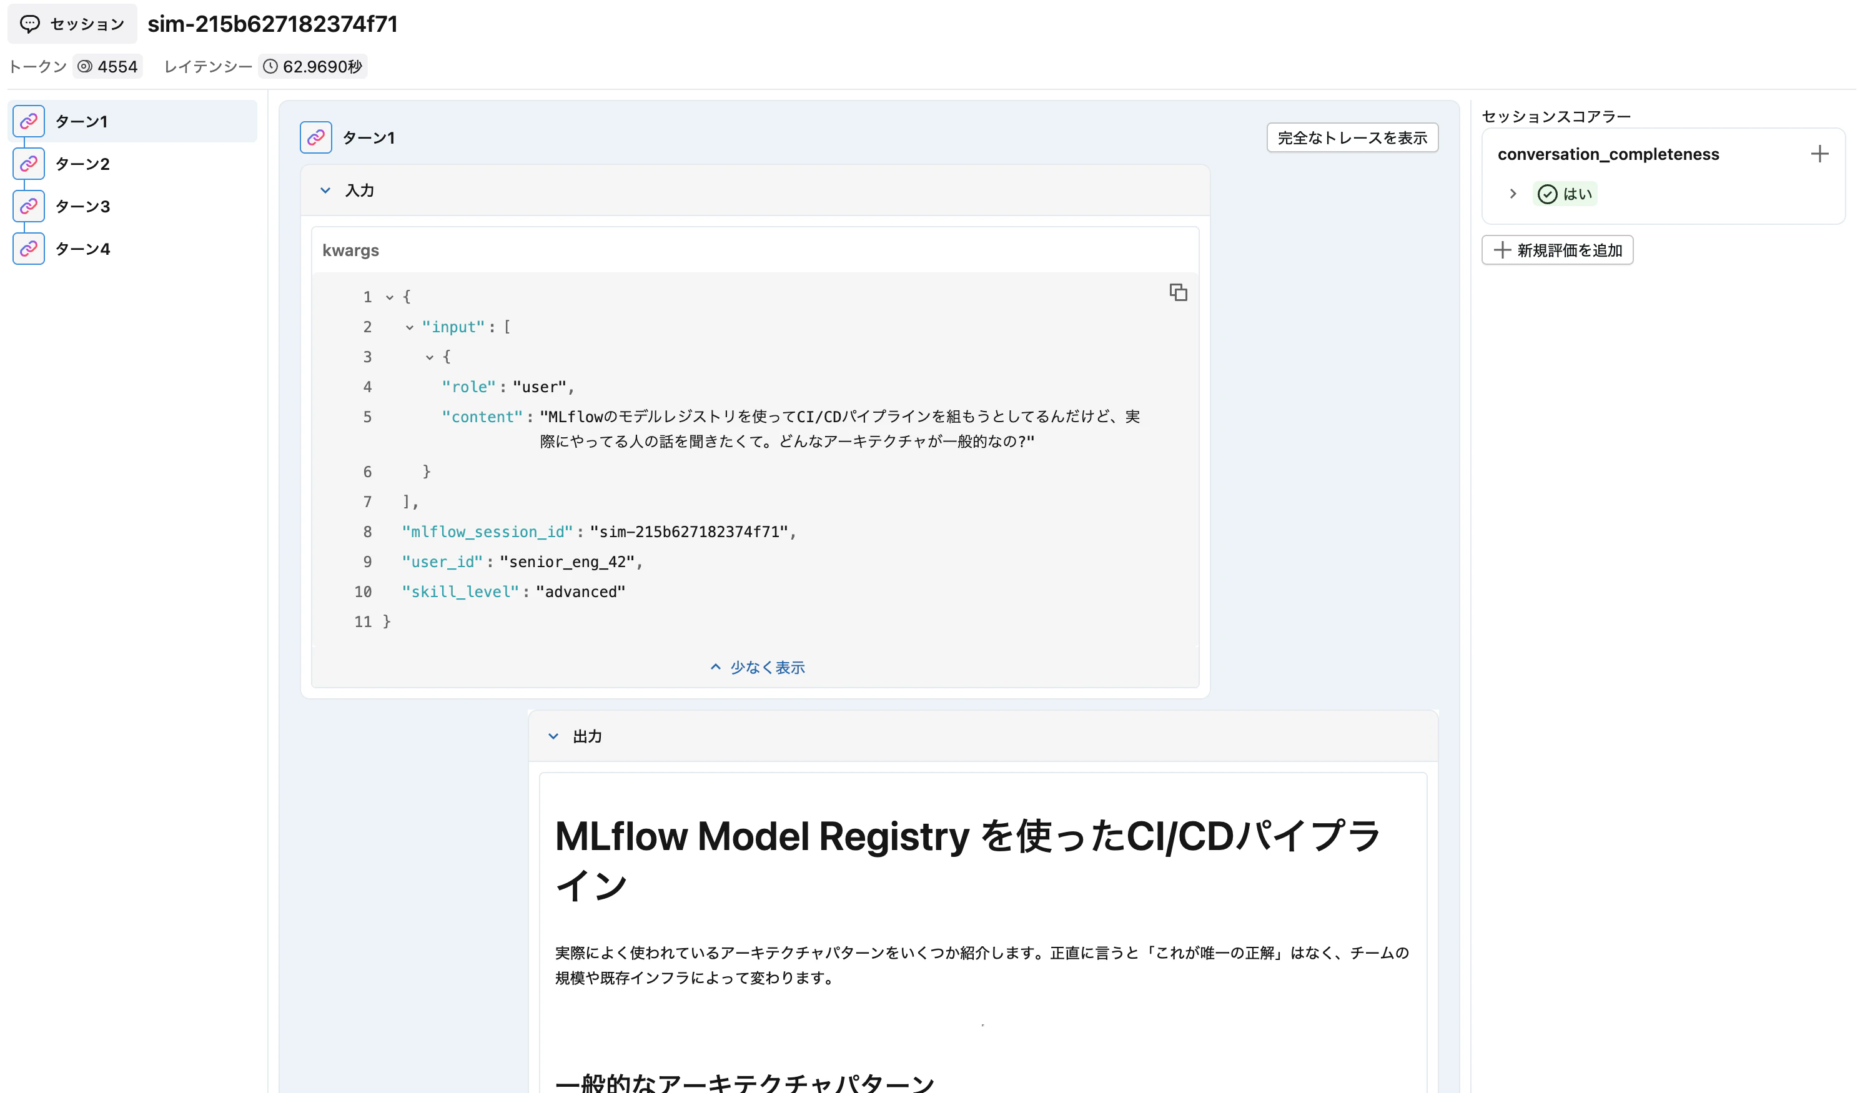1865x1093 pixels.
Task: Collapse the 入力 section chevron
Action: coord(325,190)
